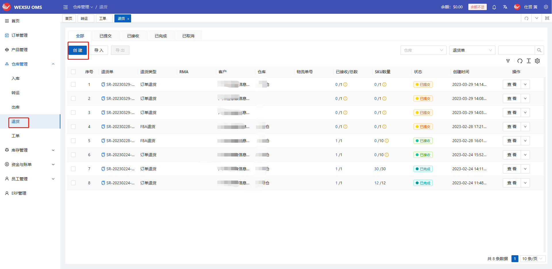Switch to the 已提交 status tab
The height and width of the screenshot is (269, 552).
pyautogui.click(x=106, y=36)
